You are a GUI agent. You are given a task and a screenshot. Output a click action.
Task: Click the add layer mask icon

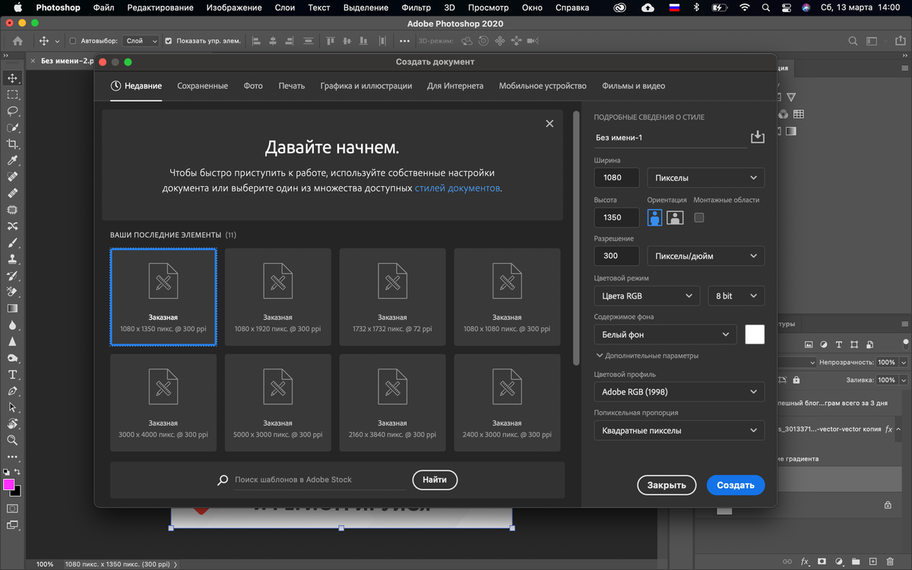coord(822,562)
